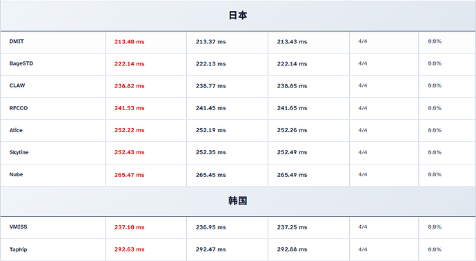Click the 0.0% loss in BageSTD row
The height and width of the screenshot is (261, 476).
click(435, 63)
